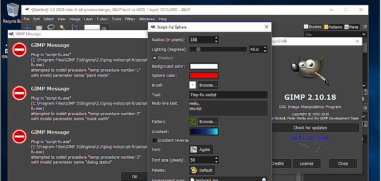Click the Lighting degrees slider
Image resolution: width=381 pixels, height=181 pixels.
coord(218,49)
